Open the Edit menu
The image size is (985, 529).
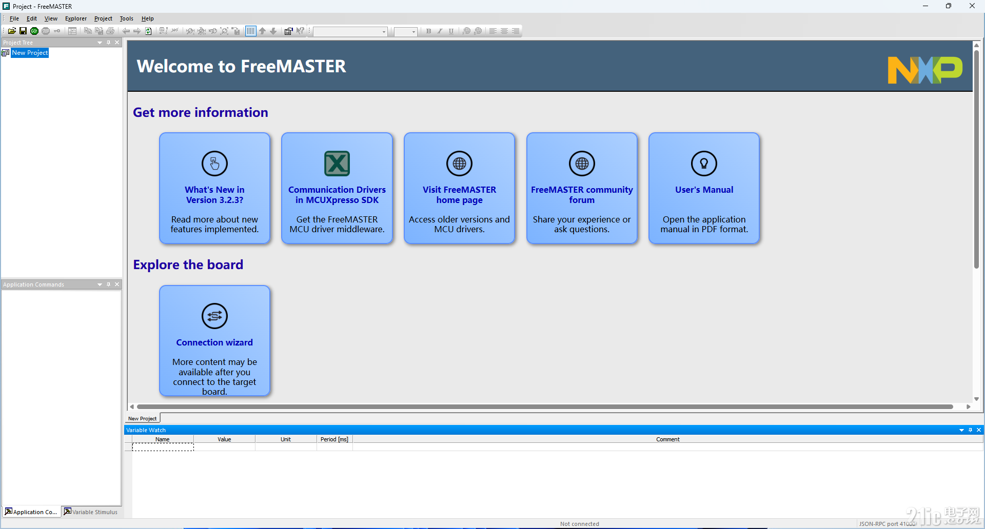pos(32,18)
